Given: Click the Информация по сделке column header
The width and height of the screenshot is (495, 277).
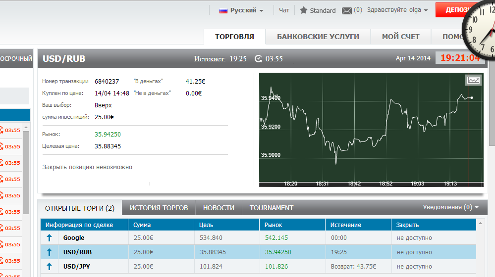Looking at the screenshot, I should click(84, 225).
